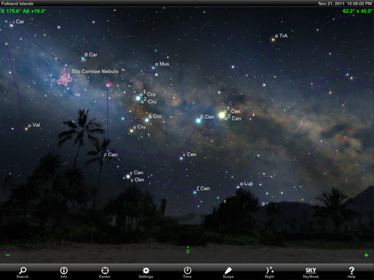Image resolution: width=374 pixels, height=280 pixels.
Task: Tap the date and time readout
Action: (x=345, y=3)
